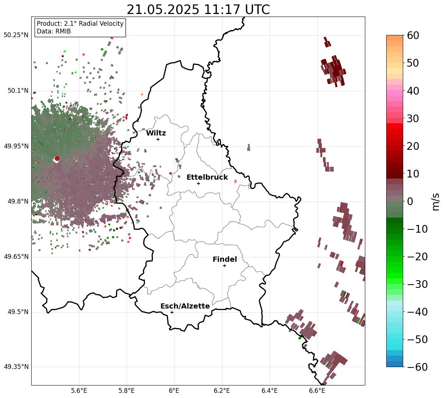Click the 5.6°E longitude label

(x=79, y=390)
